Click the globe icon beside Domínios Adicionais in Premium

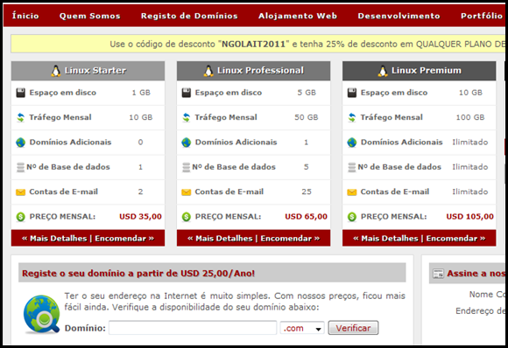pyautogui.click(x=352, y=143)
